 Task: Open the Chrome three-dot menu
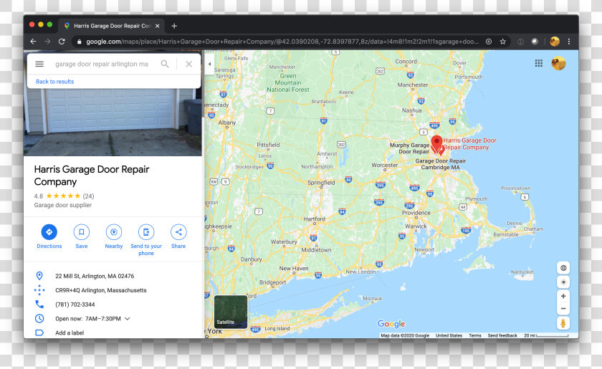click(x=569, y=42)
